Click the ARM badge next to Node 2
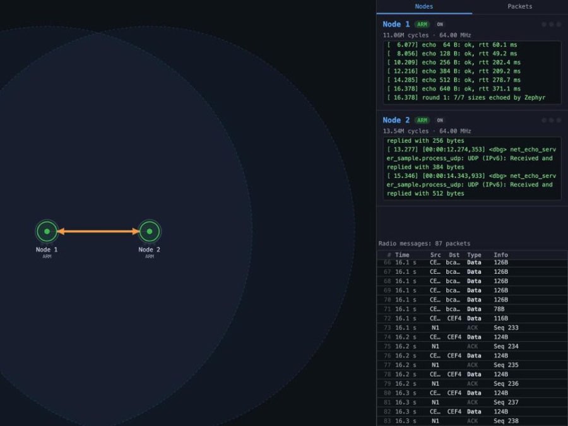This screenshot has width=568, height=426. coord(422,121)
